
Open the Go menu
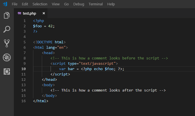click(66, 4)
